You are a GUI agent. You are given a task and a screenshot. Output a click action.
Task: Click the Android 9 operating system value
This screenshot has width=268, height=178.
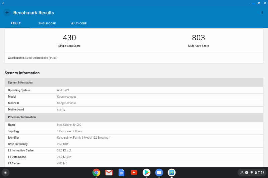(x=63, y=90)
